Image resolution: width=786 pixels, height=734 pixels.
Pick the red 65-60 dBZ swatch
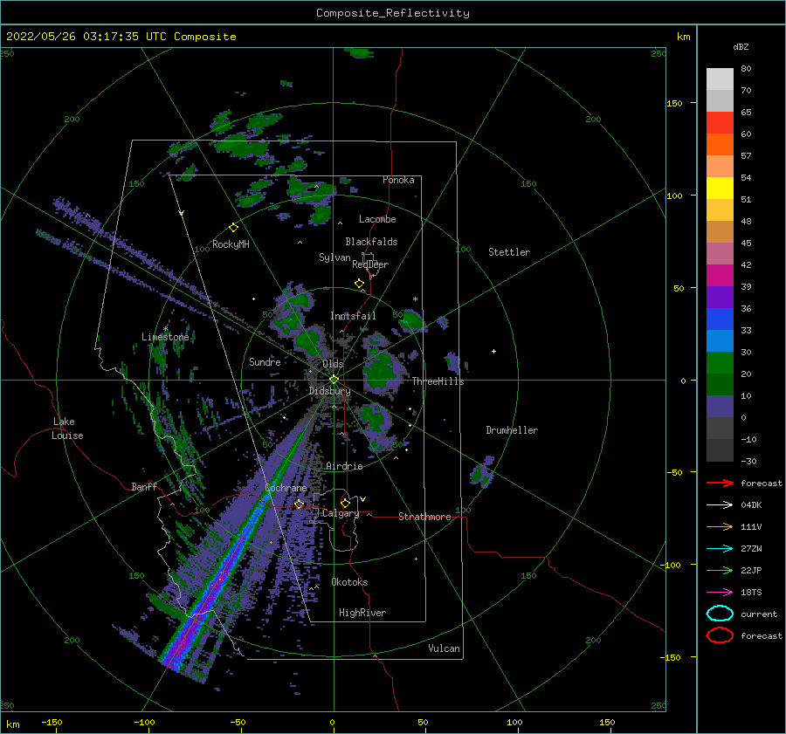tap(720, 123)
